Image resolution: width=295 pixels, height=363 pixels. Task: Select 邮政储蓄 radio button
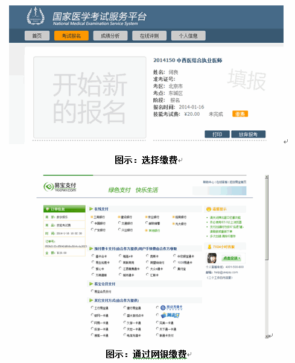[x=147, y=223]
